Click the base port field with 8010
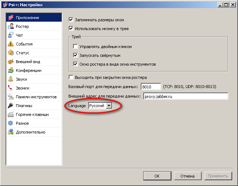The width and height of the screenshot is (238, 186). [151, 87]
